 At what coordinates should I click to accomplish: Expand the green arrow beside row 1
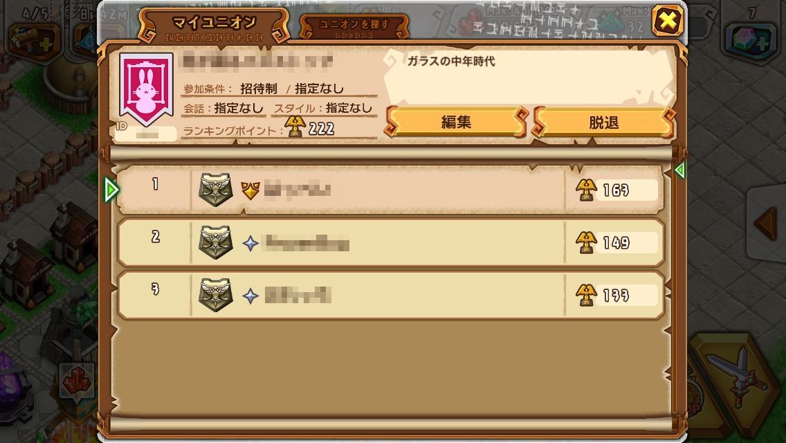111,190
